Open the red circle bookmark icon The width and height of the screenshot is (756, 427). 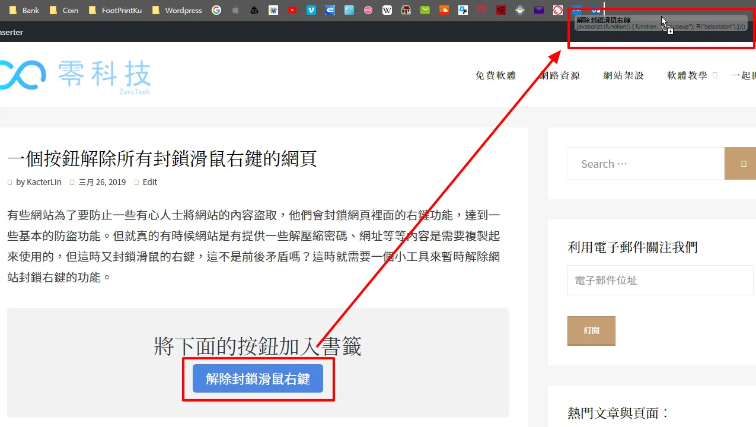pyautogui.click(x=557, y=10)
